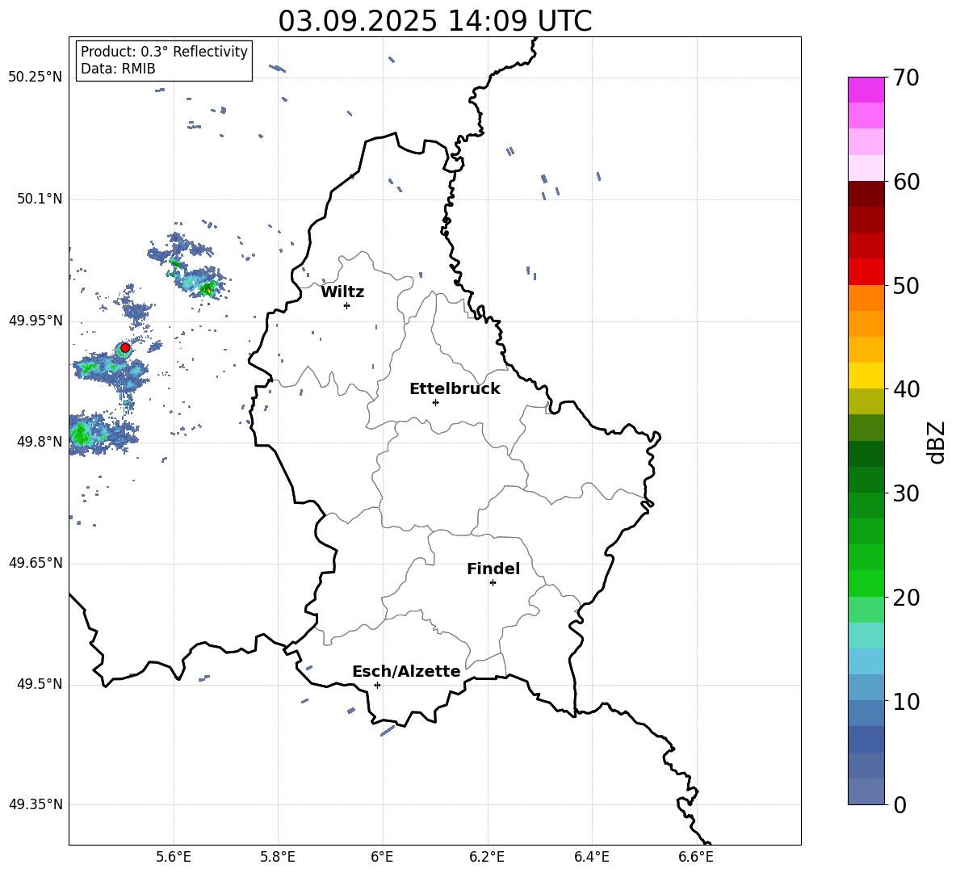
Task: Click the 10 tick on the colorbar
Action: point(906,701)
